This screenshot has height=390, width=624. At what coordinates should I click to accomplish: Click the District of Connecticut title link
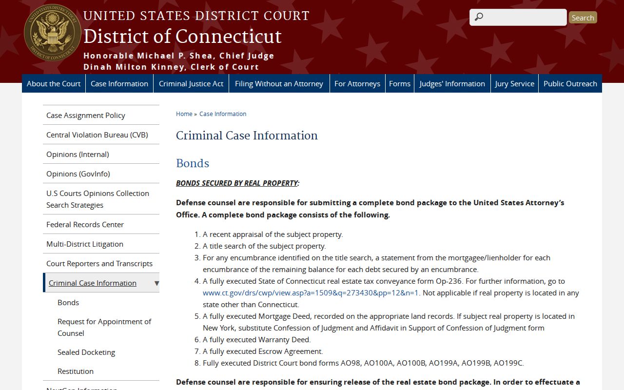click(x=182, y=37)
